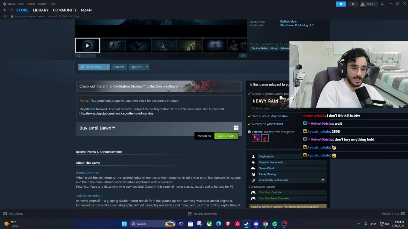Open the notifications bell

[353, 4]
